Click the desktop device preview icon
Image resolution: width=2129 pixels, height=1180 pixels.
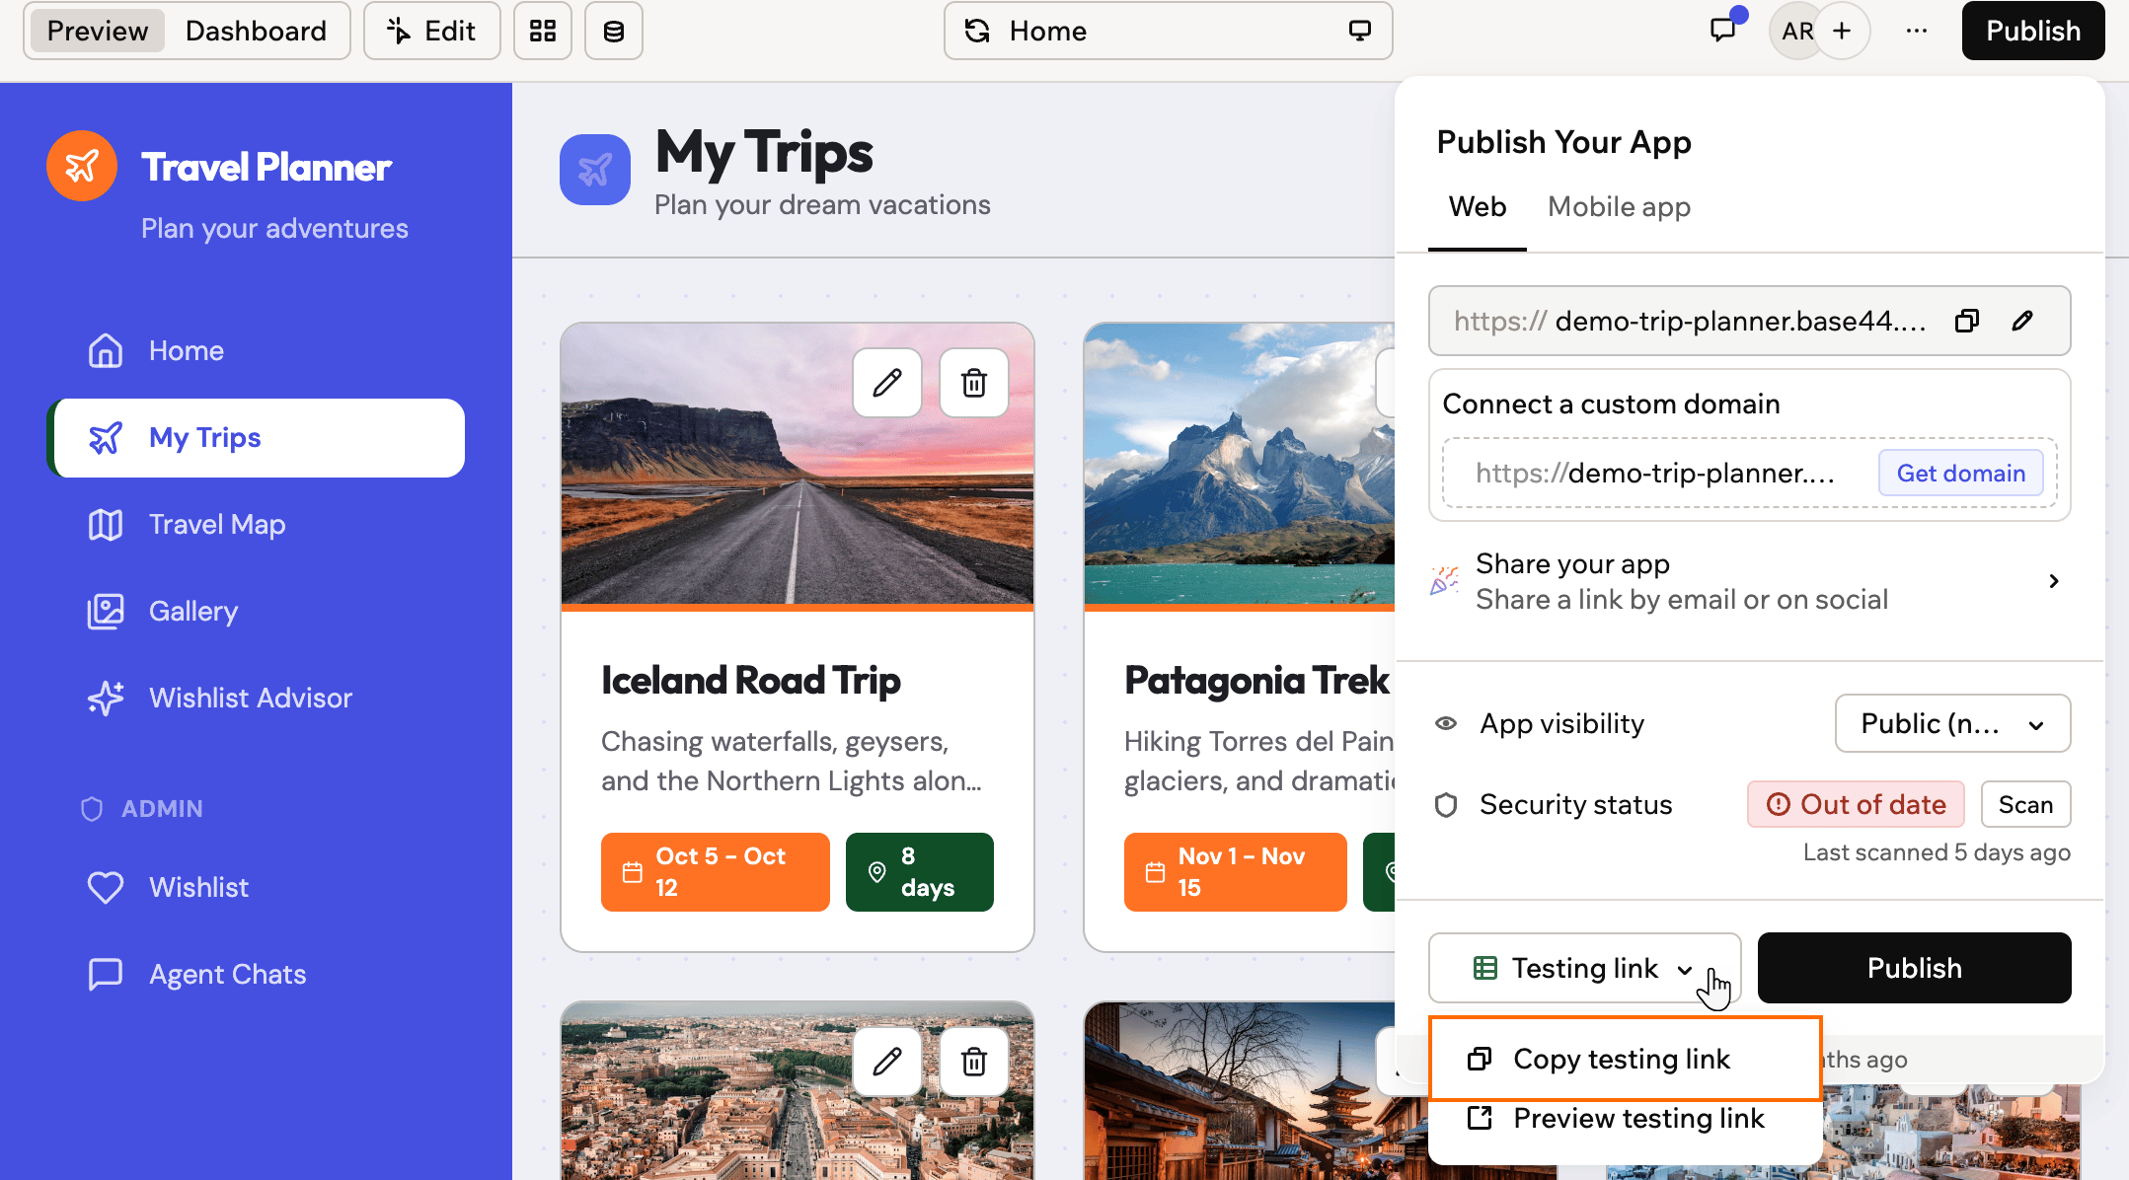tap(1360, 31)
